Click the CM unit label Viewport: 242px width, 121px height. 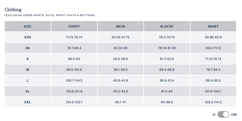[234, 115]
